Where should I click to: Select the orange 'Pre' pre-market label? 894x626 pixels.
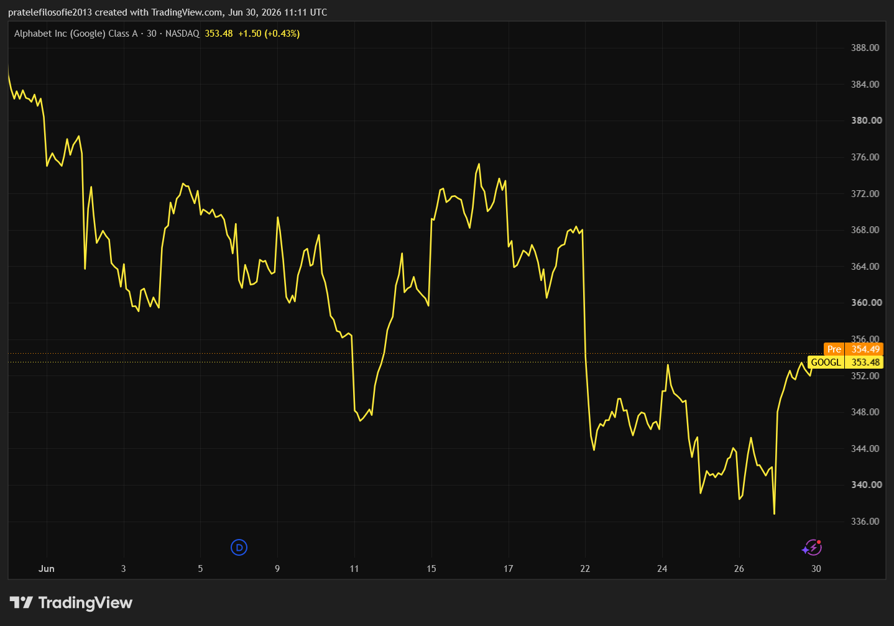pyautogui.click(x=834, y=349)
